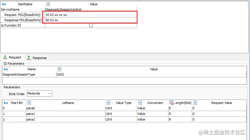Click the type icon beside ID Parameters Value header
This screenshot has height=140, width=250.
60,69
